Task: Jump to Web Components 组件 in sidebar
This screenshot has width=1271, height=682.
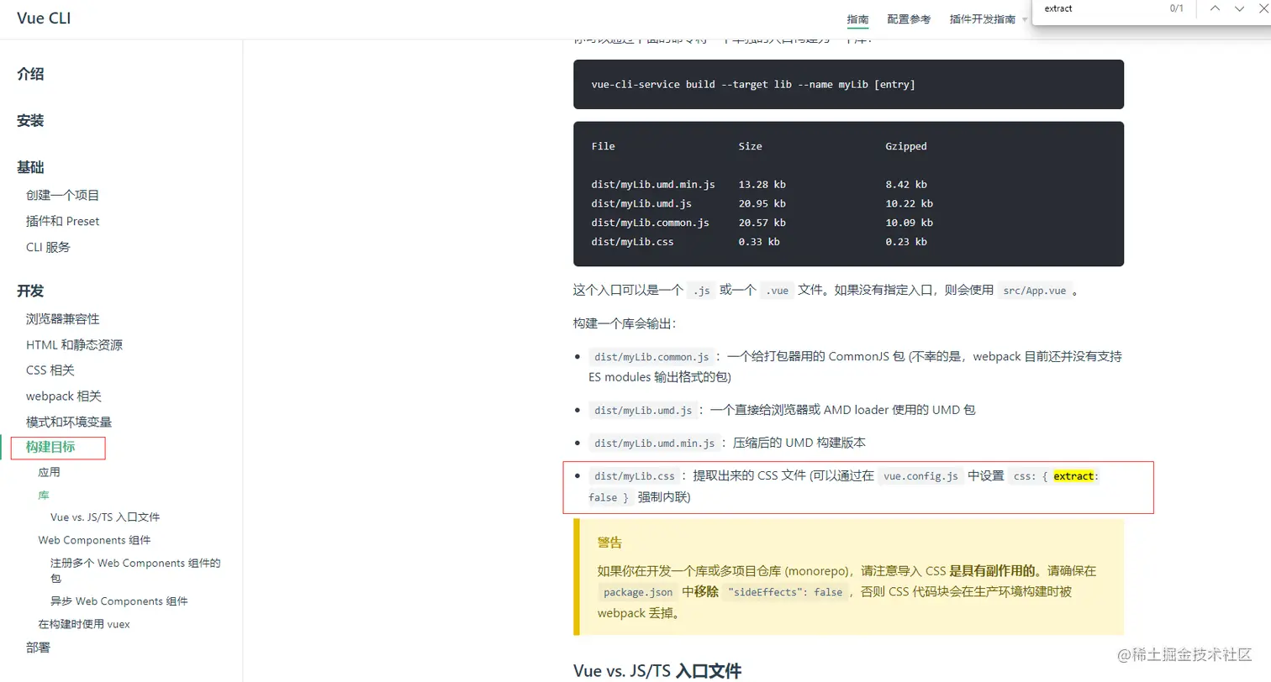Action: point(95,540)
